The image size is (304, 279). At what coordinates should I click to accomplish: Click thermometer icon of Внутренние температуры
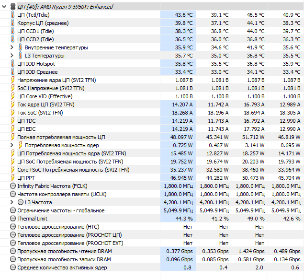pos(21,47)
